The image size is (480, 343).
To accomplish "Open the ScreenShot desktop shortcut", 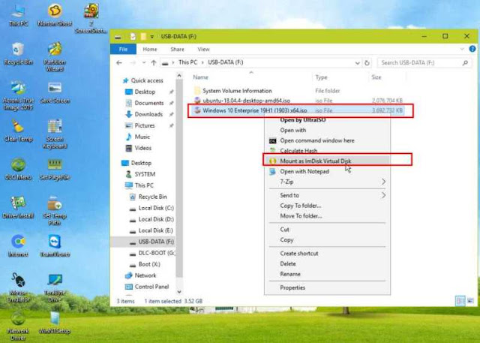I will (x=91, y=18).
